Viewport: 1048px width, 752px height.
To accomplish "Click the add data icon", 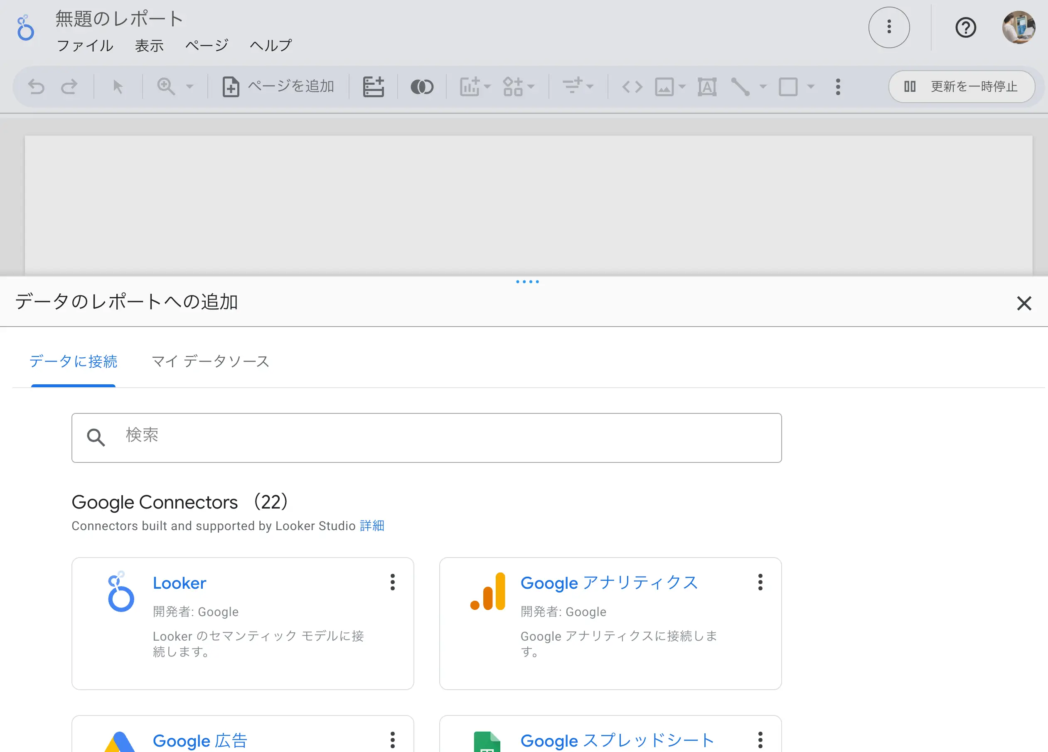I will click(373, 86).
